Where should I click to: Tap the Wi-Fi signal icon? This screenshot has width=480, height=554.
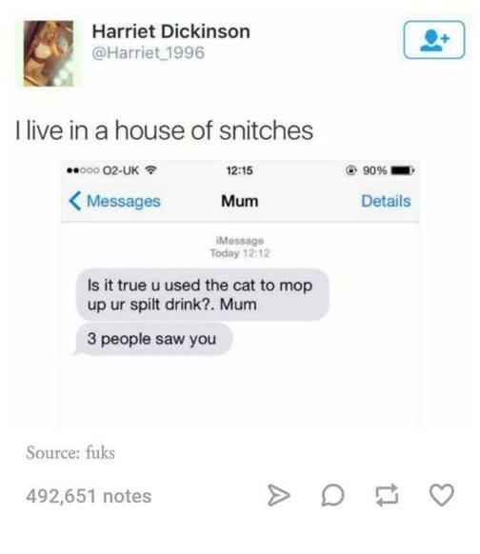(x=150, y=170)
